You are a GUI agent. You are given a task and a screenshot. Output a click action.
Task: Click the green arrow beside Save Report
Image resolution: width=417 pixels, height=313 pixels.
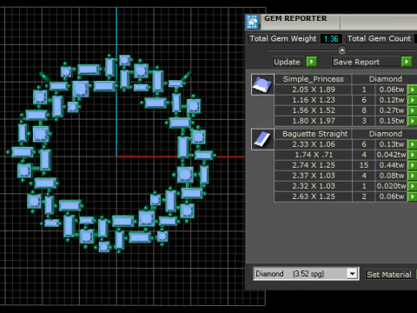(407, 62)
